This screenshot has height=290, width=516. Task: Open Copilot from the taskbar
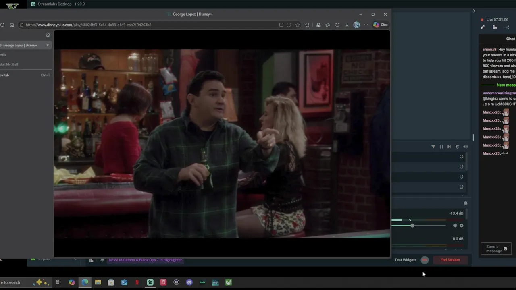click(x=72, y=282)
